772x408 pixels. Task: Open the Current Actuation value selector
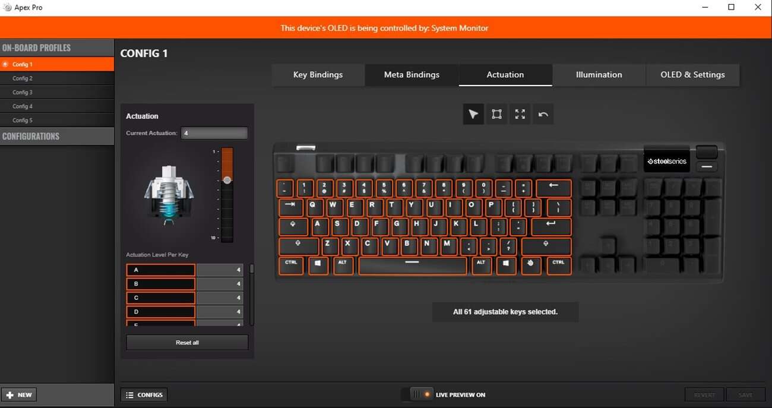pos(214,132)
